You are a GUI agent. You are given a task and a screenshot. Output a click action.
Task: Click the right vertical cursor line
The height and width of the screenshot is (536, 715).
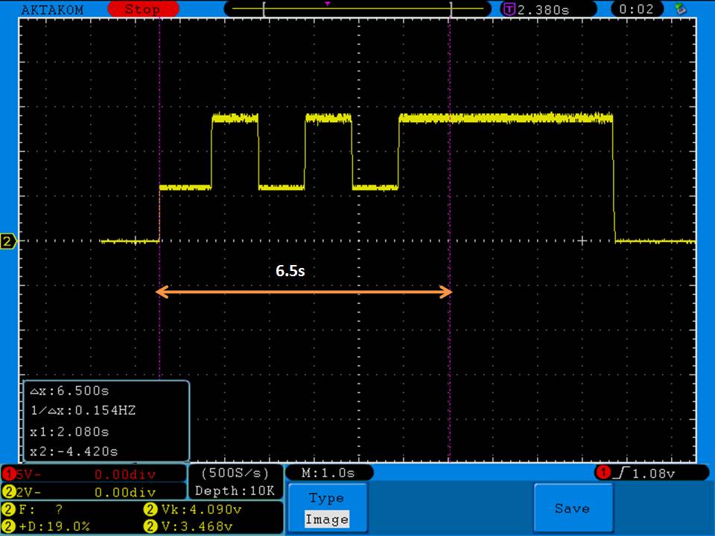click(450, 335)
